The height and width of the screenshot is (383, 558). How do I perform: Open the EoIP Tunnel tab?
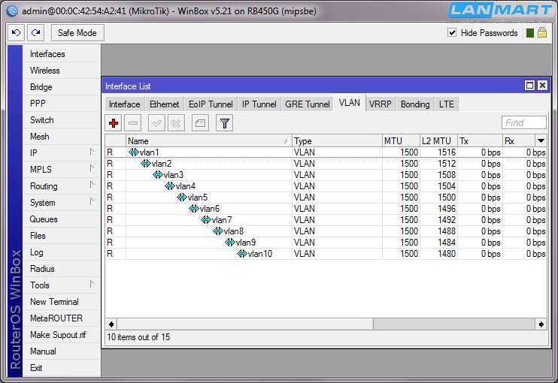pos(211,104)
